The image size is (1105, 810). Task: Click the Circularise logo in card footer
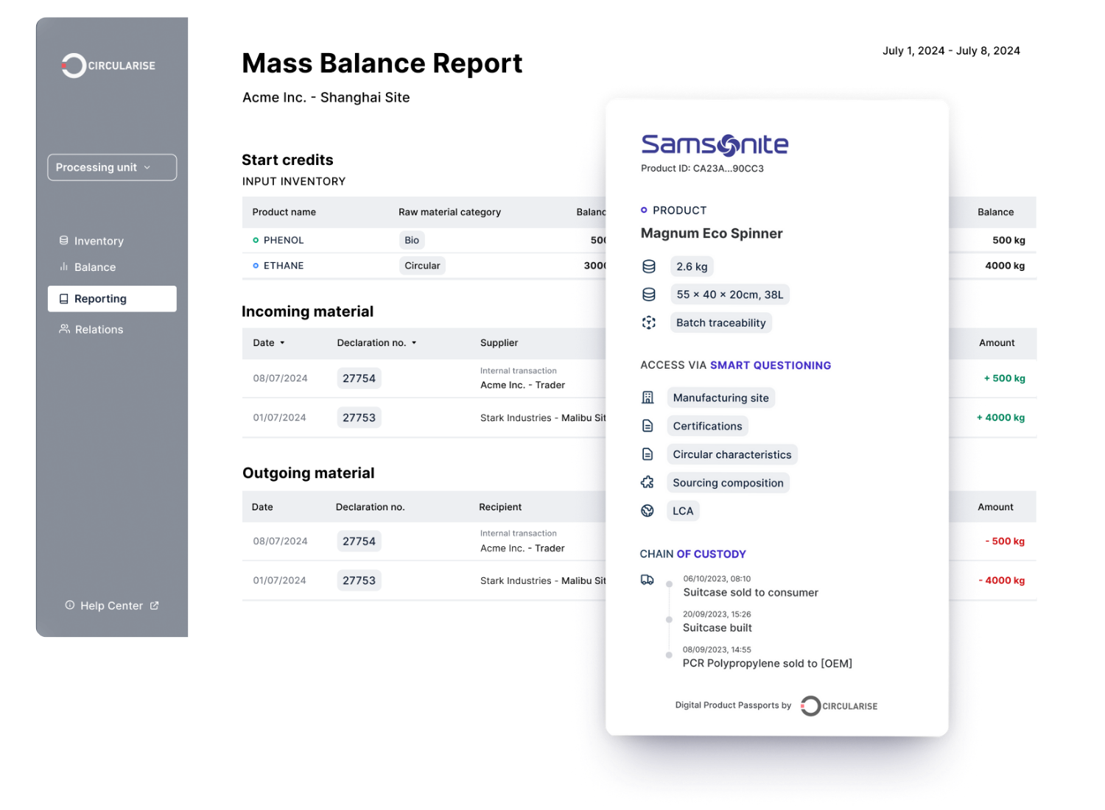(x=839, y=706)
